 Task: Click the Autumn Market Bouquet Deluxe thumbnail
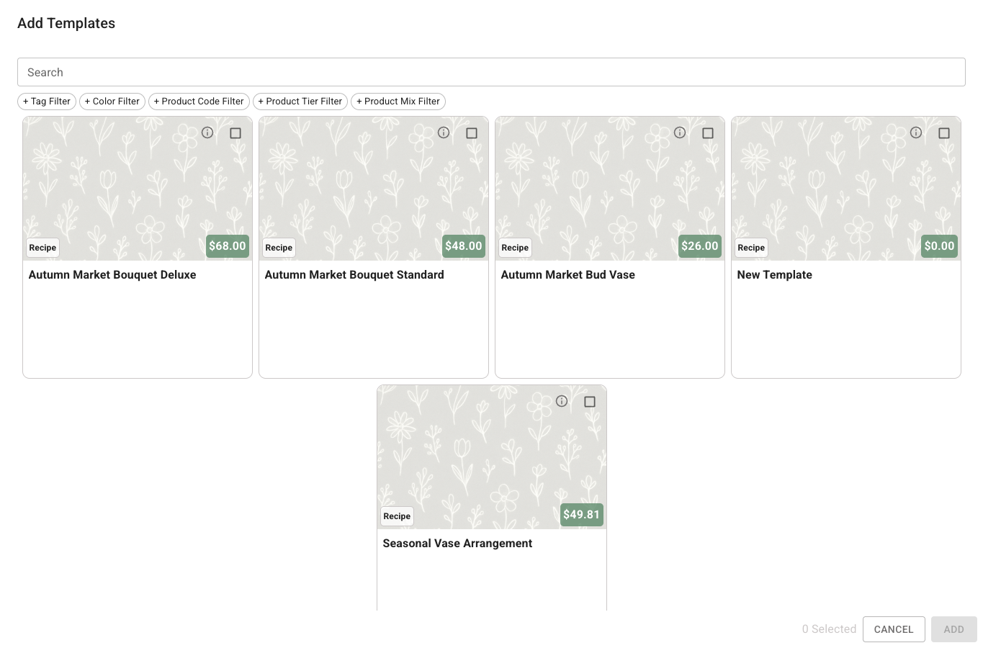click(x=138, y=189)
